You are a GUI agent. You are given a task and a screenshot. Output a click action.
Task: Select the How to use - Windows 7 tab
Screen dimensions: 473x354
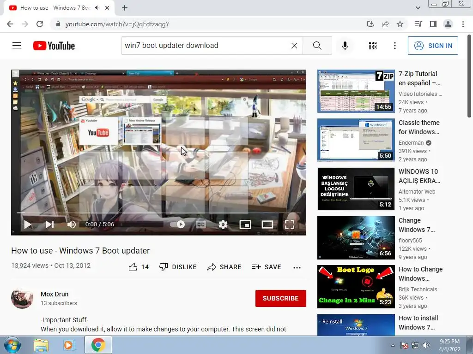[55, 8]
